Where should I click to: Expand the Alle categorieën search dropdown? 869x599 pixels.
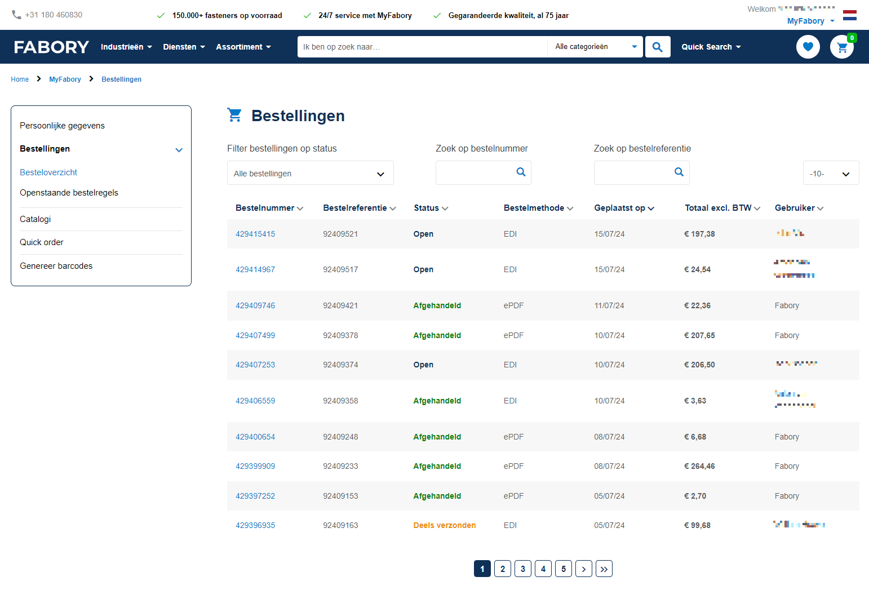pos(595,47)
